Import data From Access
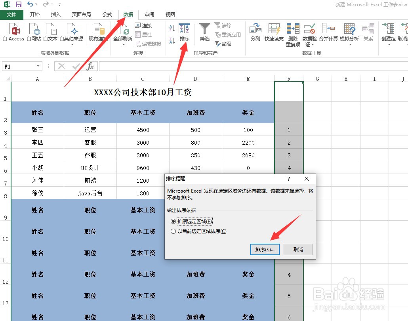 [13, 32]
